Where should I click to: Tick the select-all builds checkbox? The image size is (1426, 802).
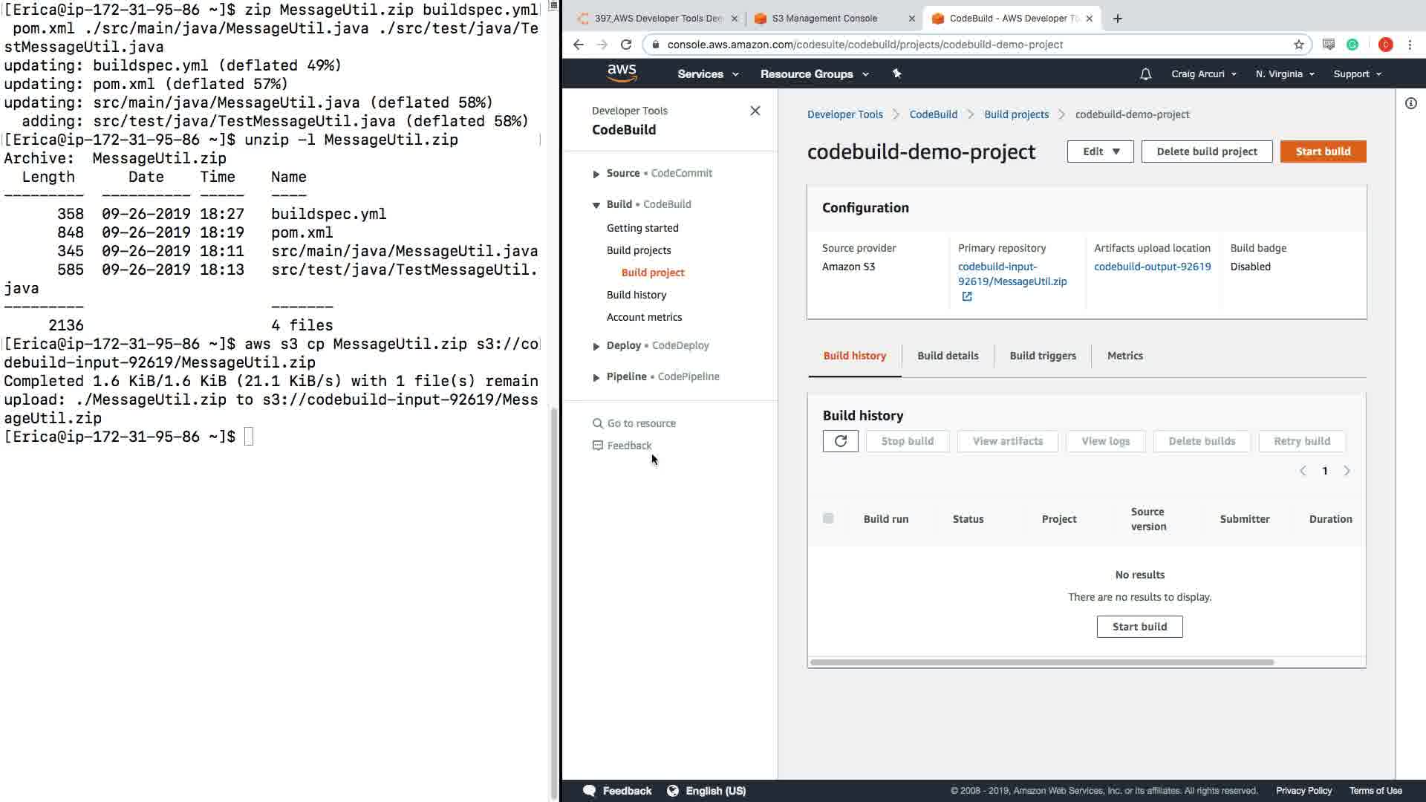coord(828,518)
